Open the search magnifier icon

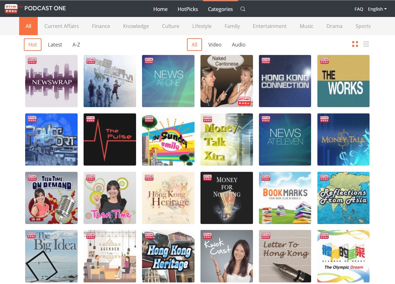(x=243, y=9)
